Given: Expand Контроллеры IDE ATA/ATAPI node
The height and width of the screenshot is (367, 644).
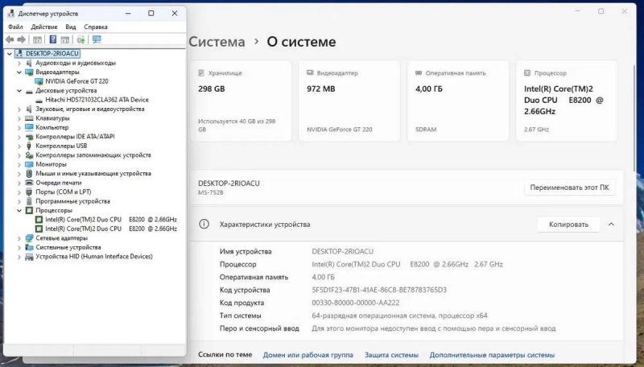Looking at the screenshot, I should click(x=19, y=137).
